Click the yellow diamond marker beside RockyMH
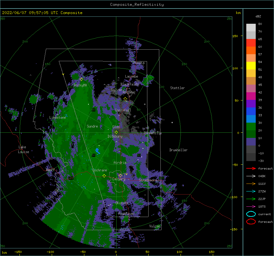 [x=81, y=79]
